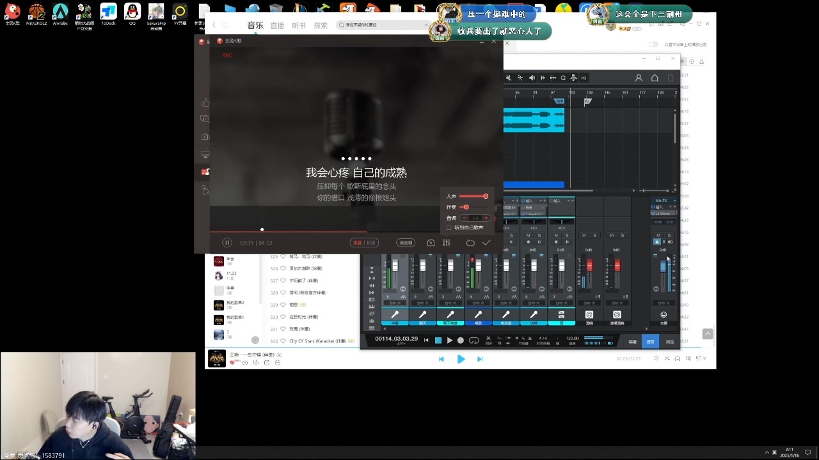Open channel 1 自动 automation dropdown
The height and width of the screenshot is (460, 819).
click(395, 303)
